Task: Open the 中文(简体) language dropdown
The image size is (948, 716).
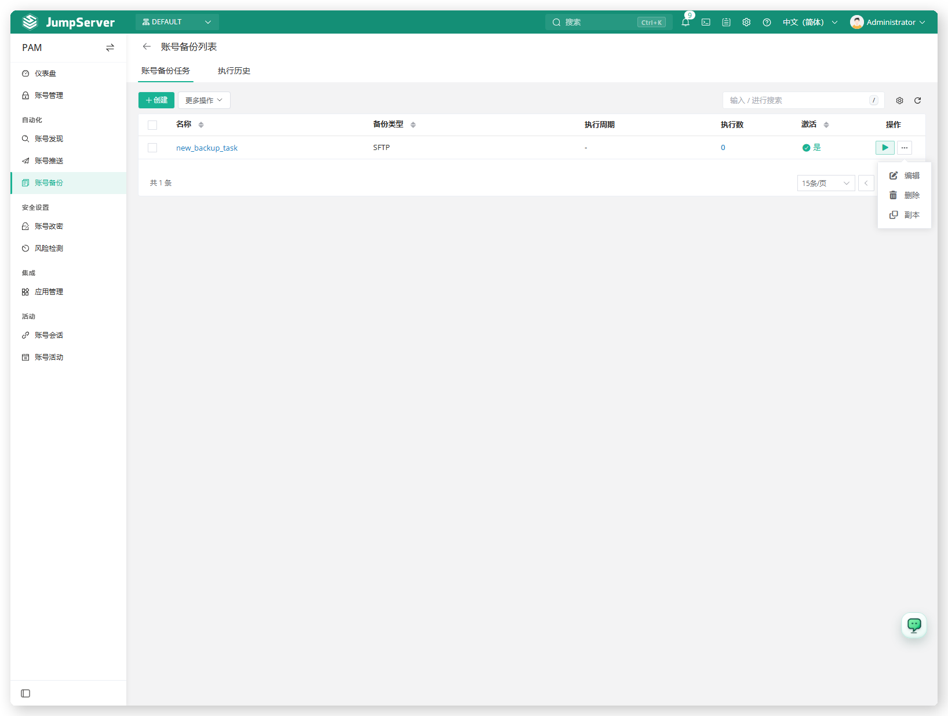Action: pos(810,22)
